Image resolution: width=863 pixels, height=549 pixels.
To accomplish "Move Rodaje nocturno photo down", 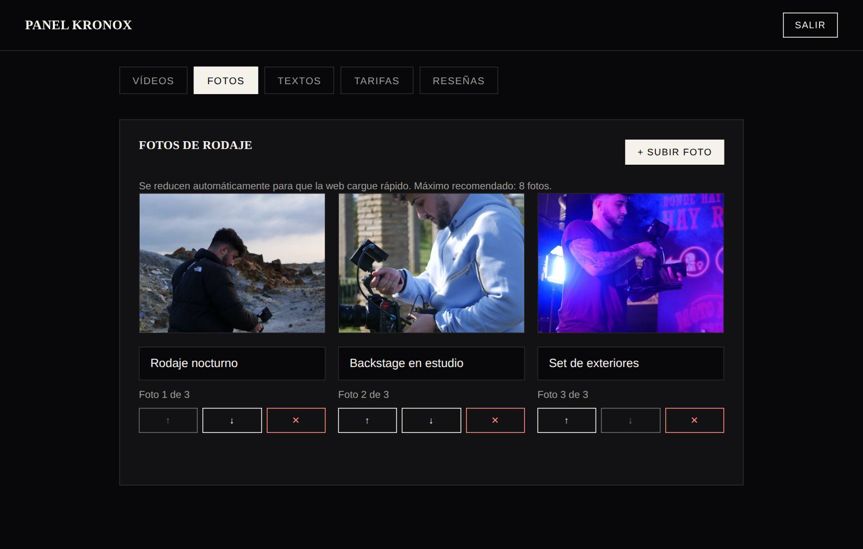I will (x=232, y=420).
